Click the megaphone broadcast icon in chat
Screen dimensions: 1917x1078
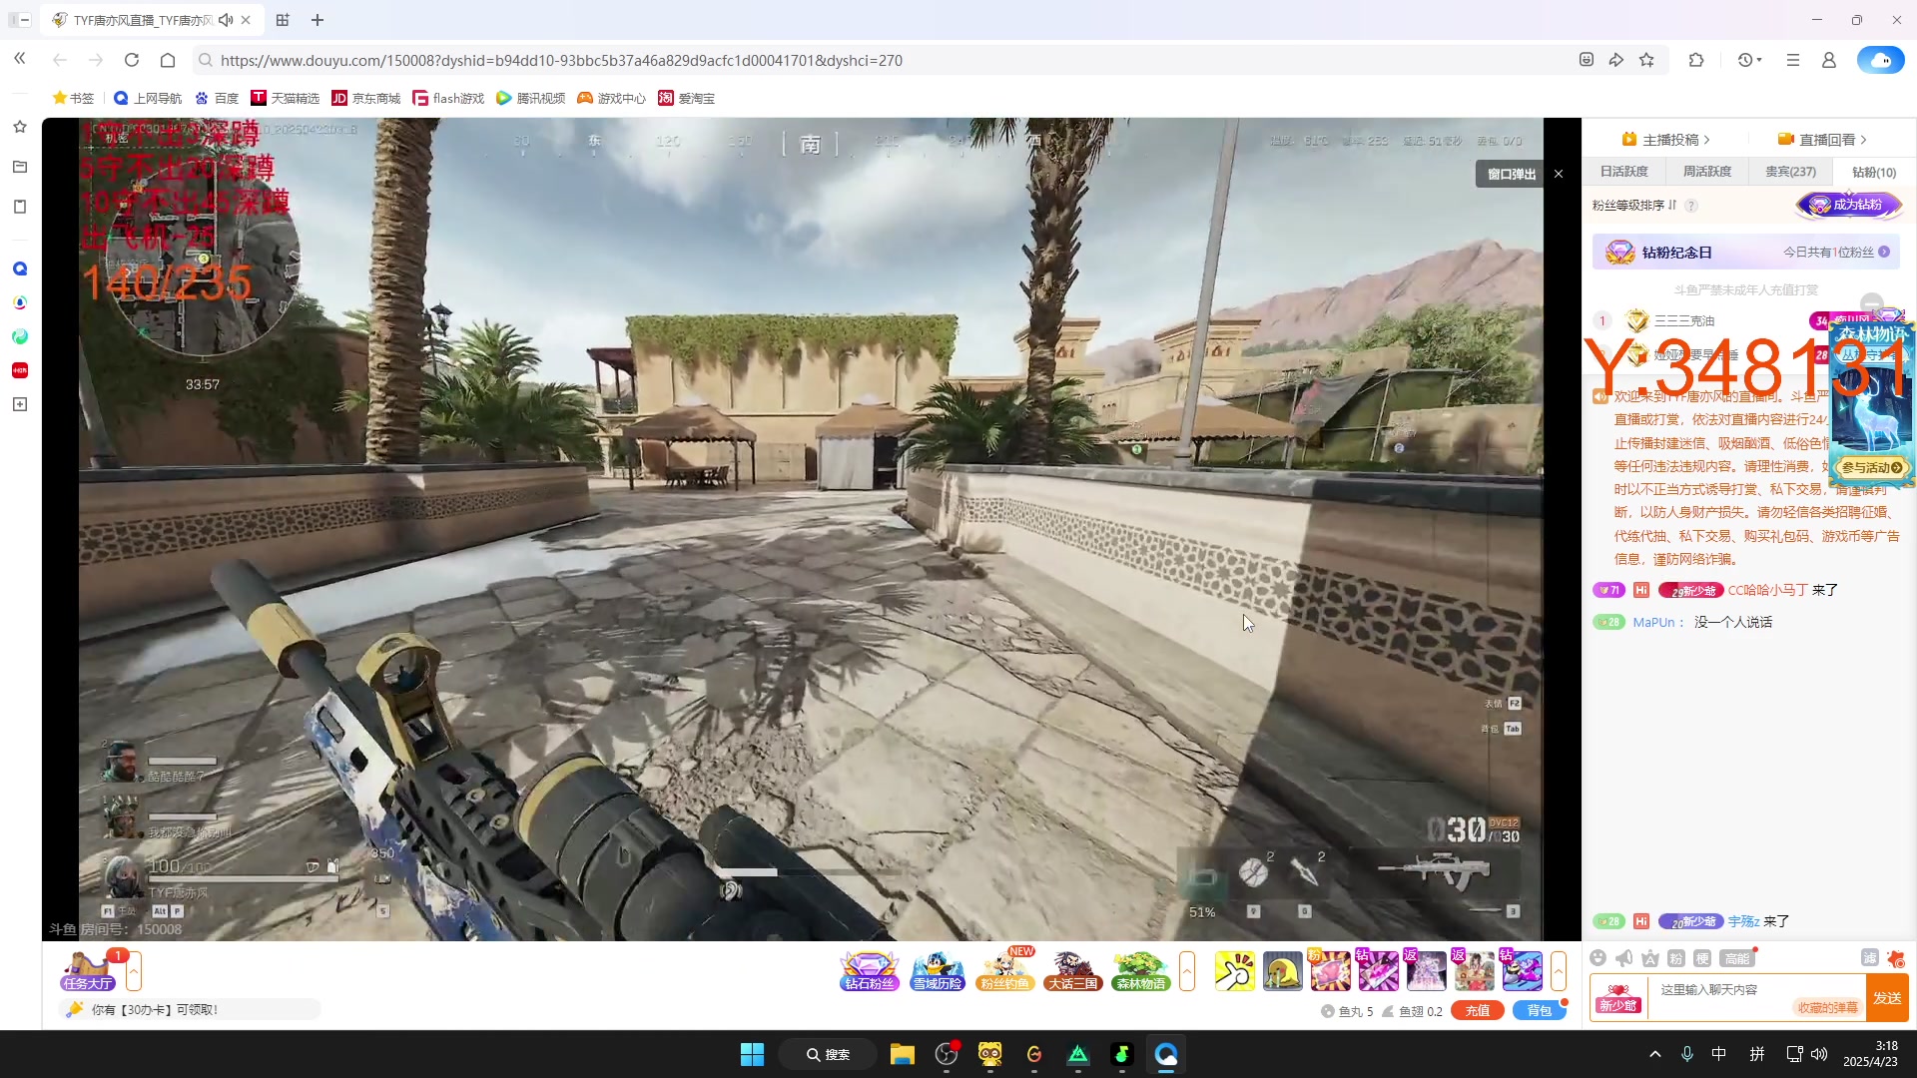coord(1624,958)
